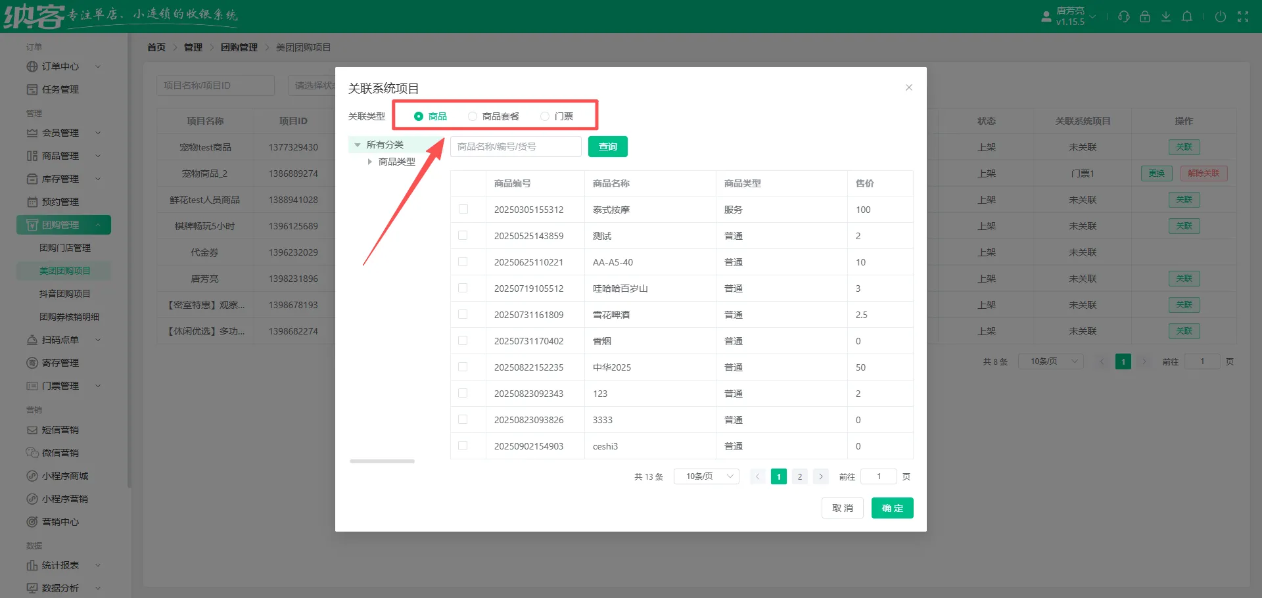Collapse the 所有分类 tree node
The image size is (1262, 598).
click(358, 145)
